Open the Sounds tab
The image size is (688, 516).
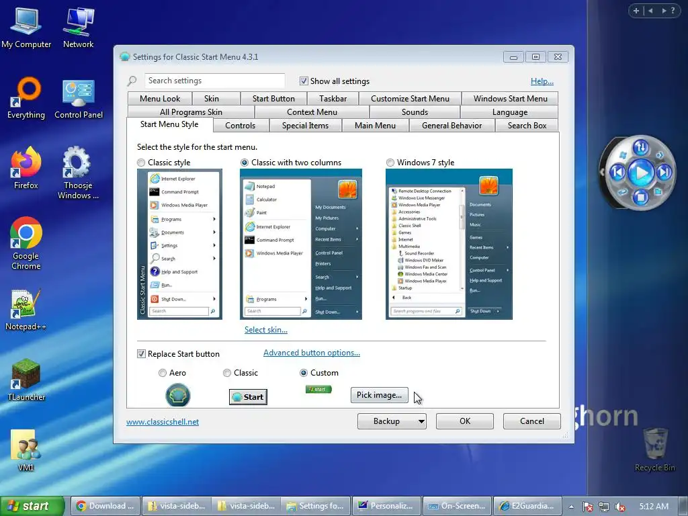[x=415, y=112]
